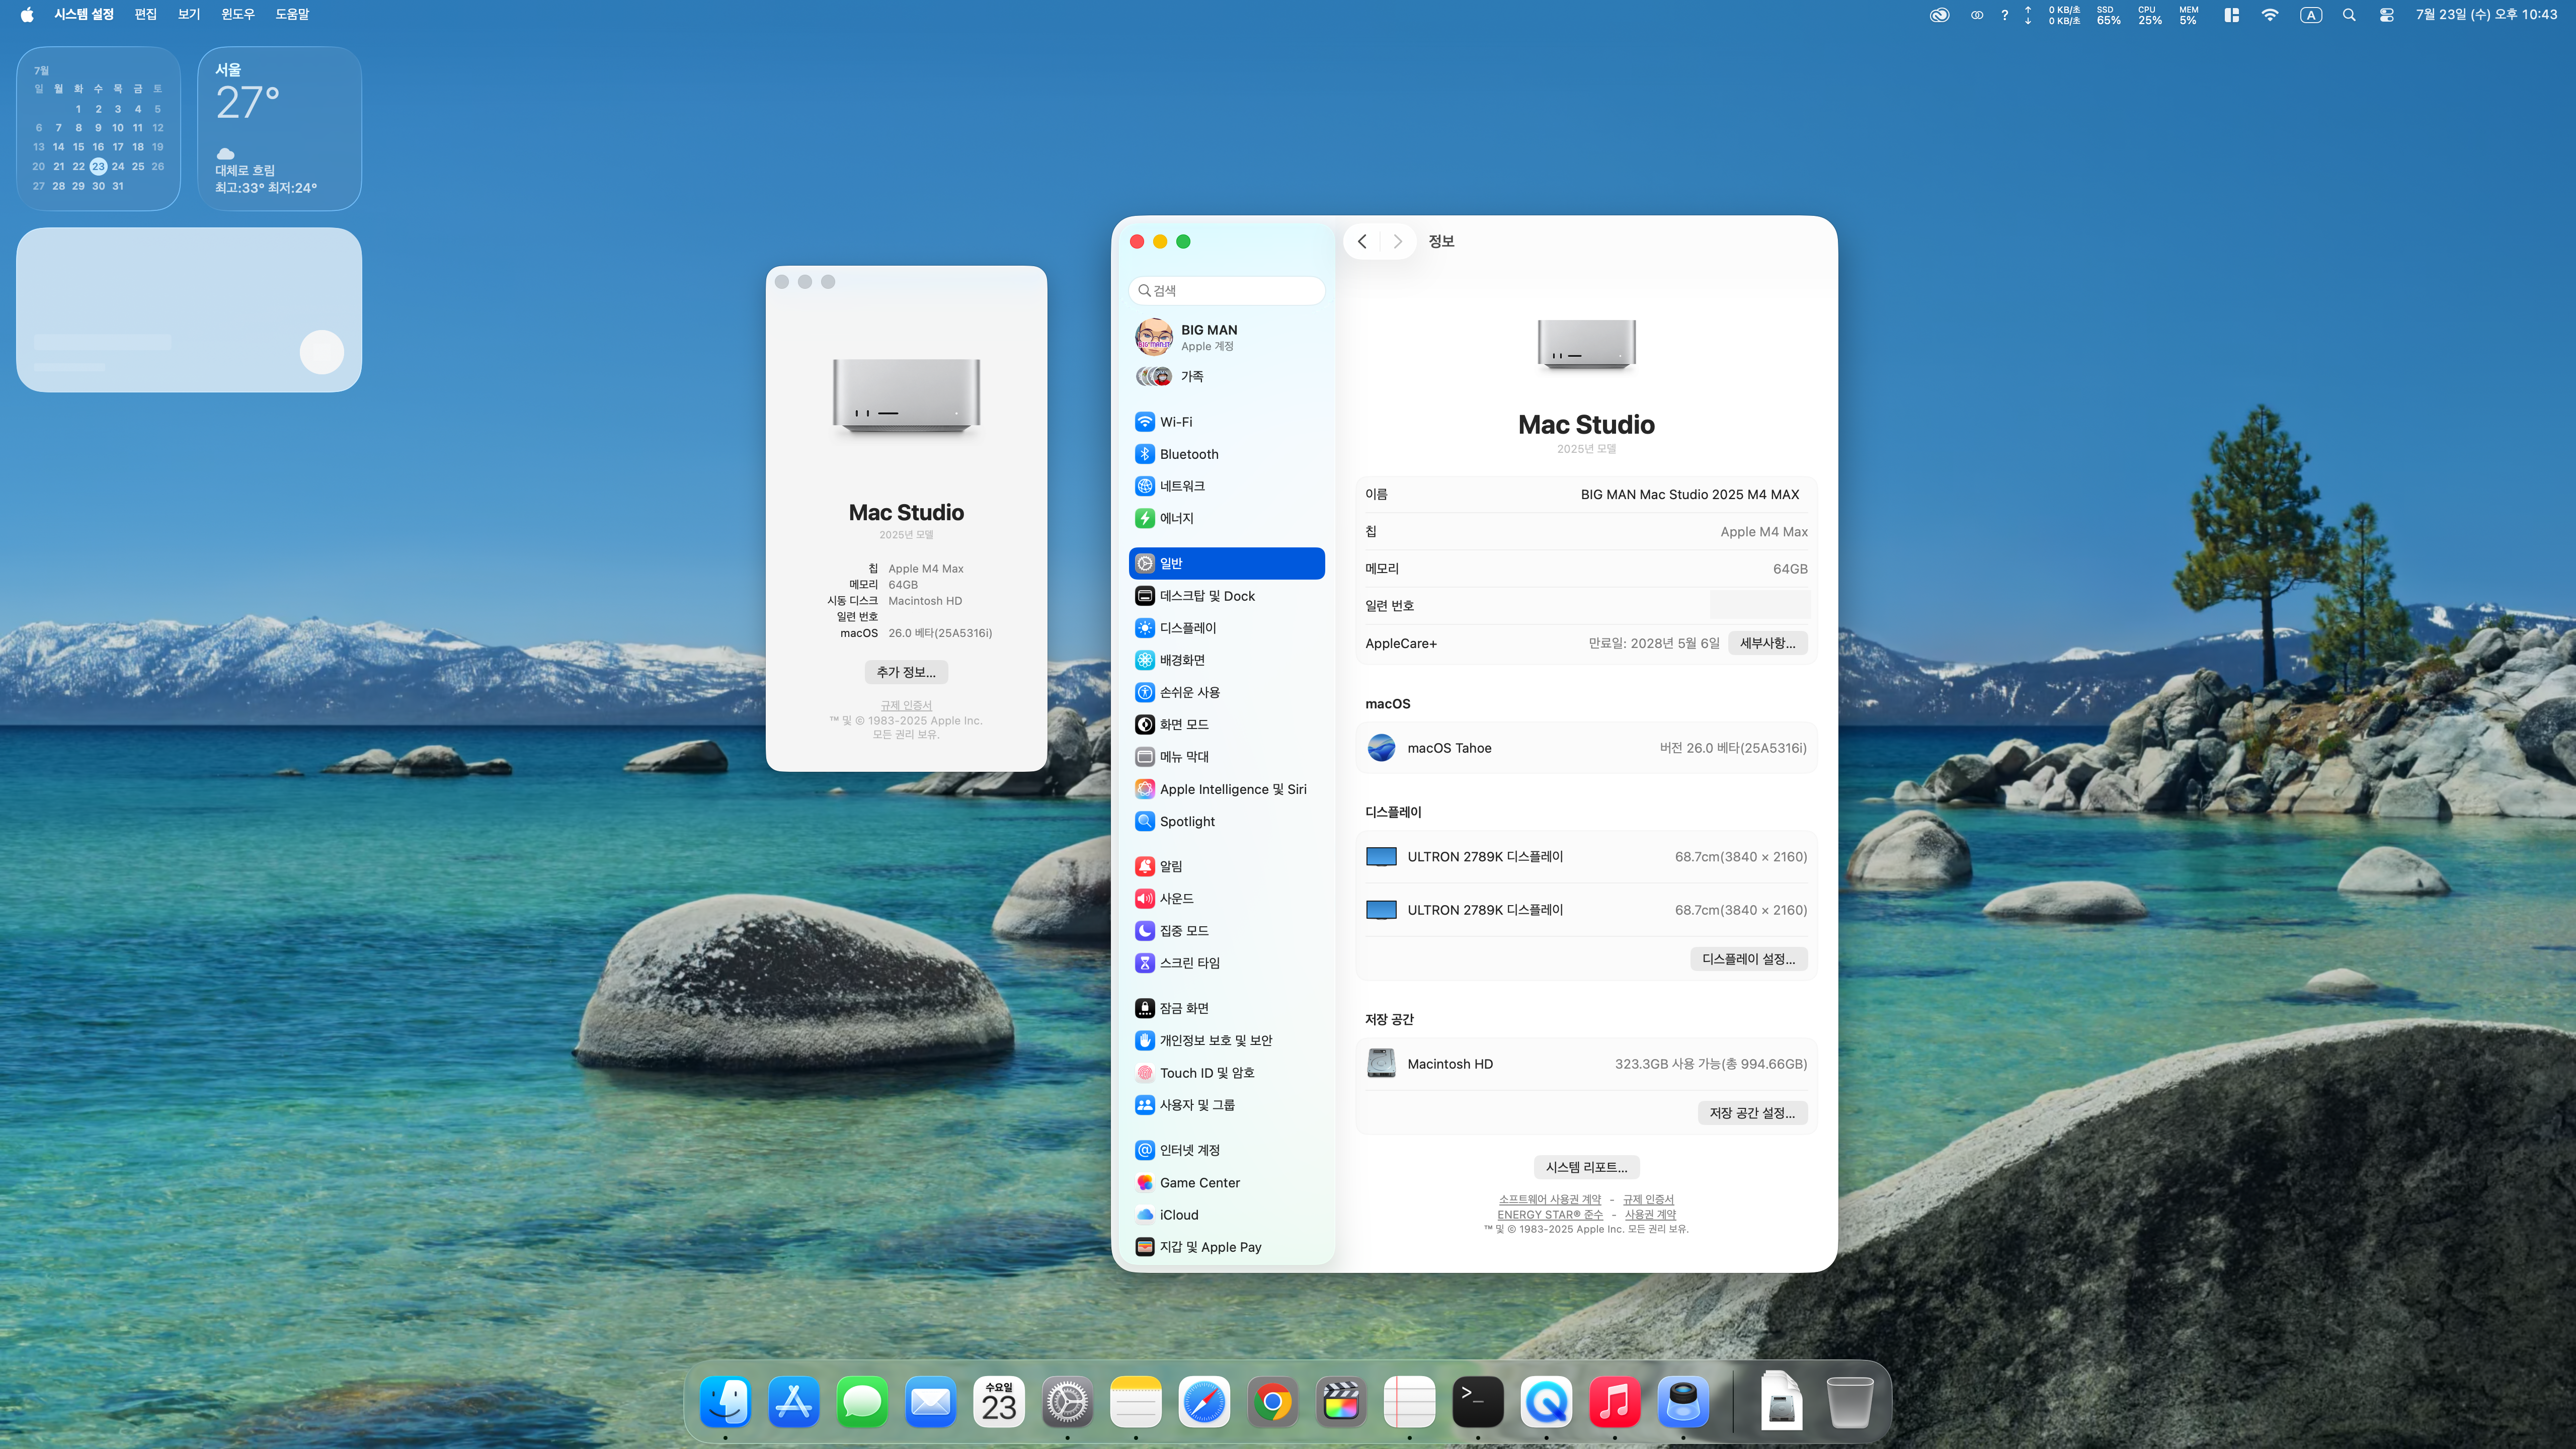Image resolution: width=2576 pixels, height=1449 pixels.
Task: Click the forward chevron navigation button
Action: pyautogui.click(x=1398, y=241)
